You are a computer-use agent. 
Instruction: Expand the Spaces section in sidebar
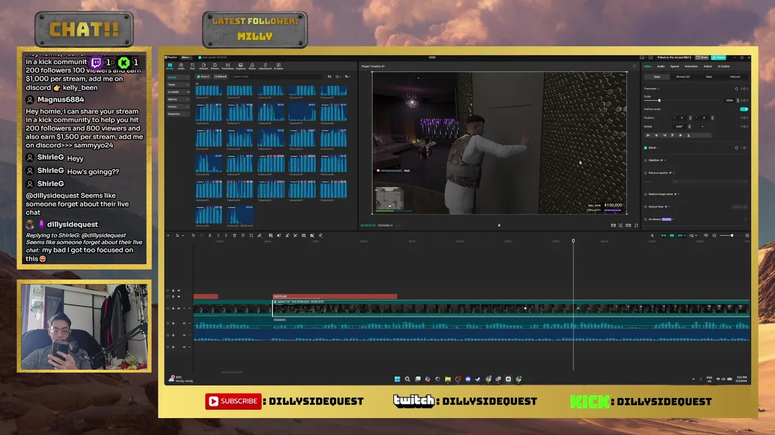[178, 99]
